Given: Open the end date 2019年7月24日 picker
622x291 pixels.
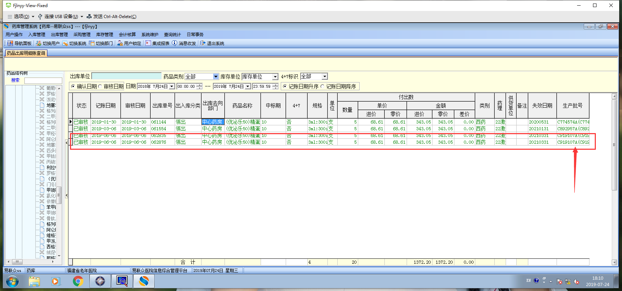Looking at the screenshot, I should pyautogui.click(x=248, y=86).
